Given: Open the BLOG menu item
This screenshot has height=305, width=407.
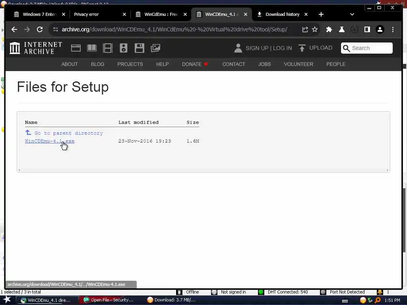Looking at the screenshot, I should click(98, 64).
